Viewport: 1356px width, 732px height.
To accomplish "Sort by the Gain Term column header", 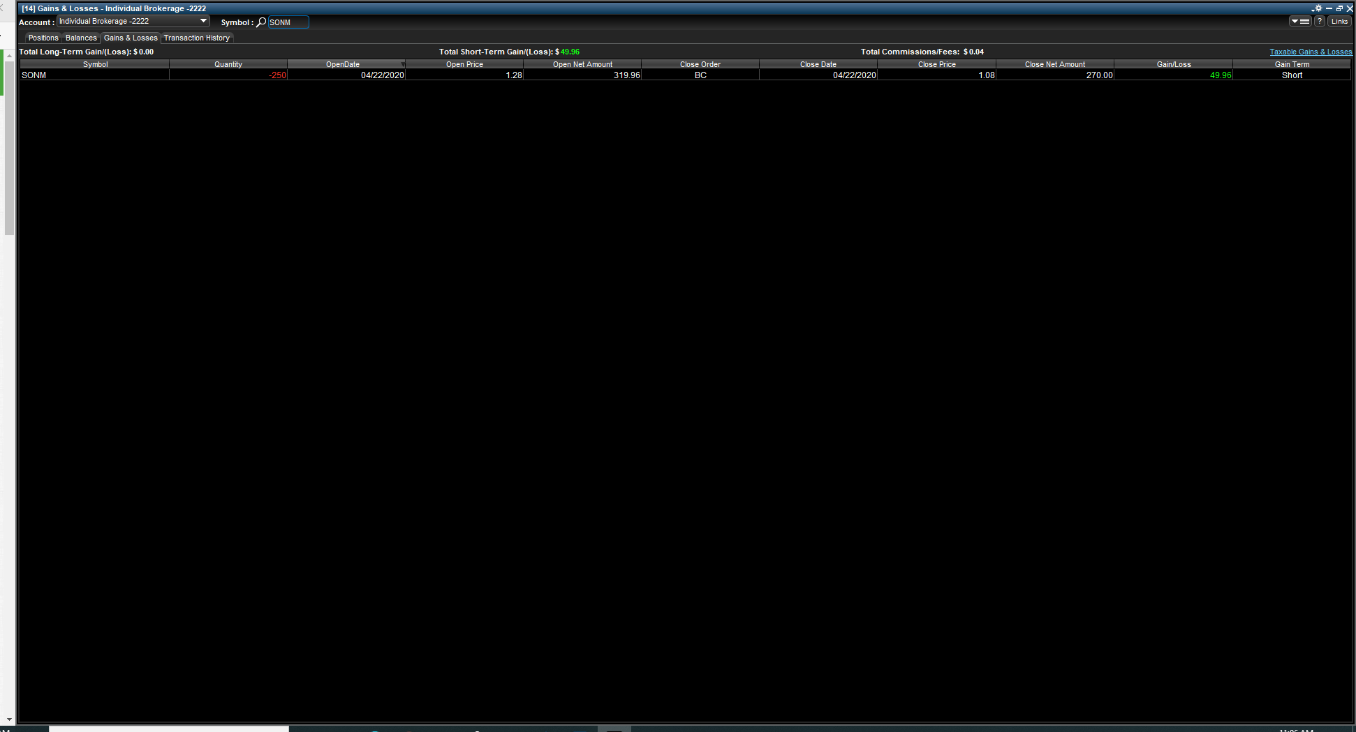I will (1292, 64).
